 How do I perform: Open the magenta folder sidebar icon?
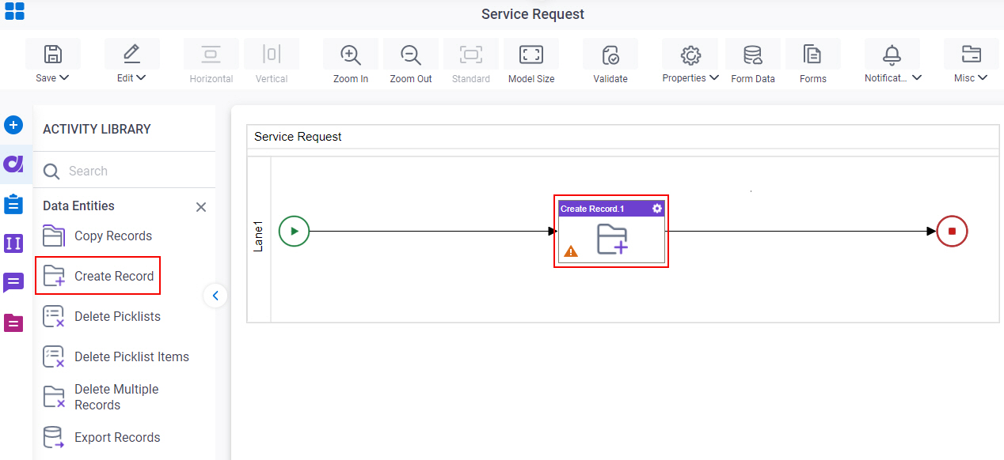pyautogui.click(x=13, y=322)
